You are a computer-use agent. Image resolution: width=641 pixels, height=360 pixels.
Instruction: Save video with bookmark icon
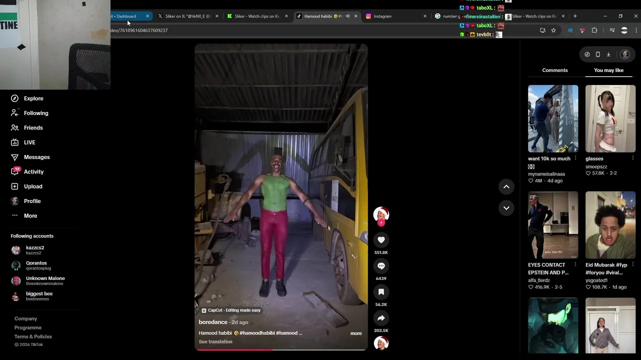pos(381,292)
